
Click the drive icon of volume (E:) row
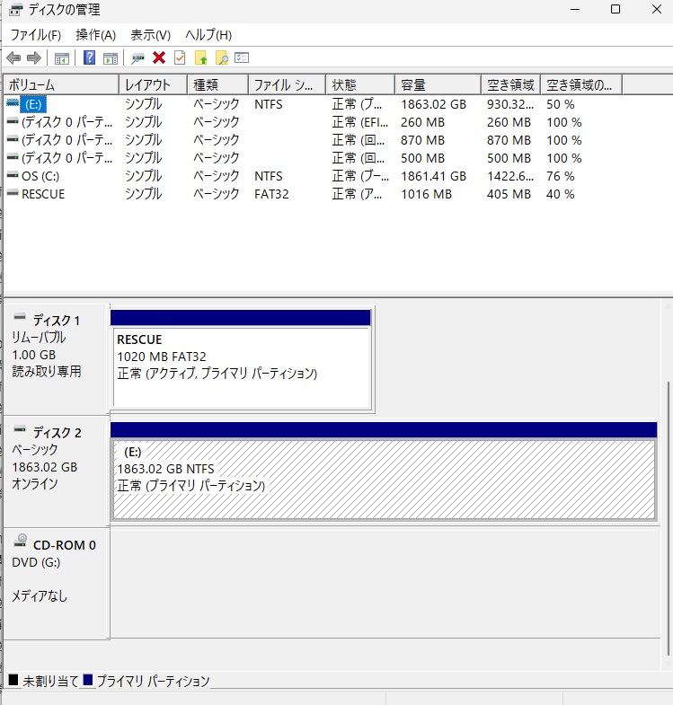13,103
